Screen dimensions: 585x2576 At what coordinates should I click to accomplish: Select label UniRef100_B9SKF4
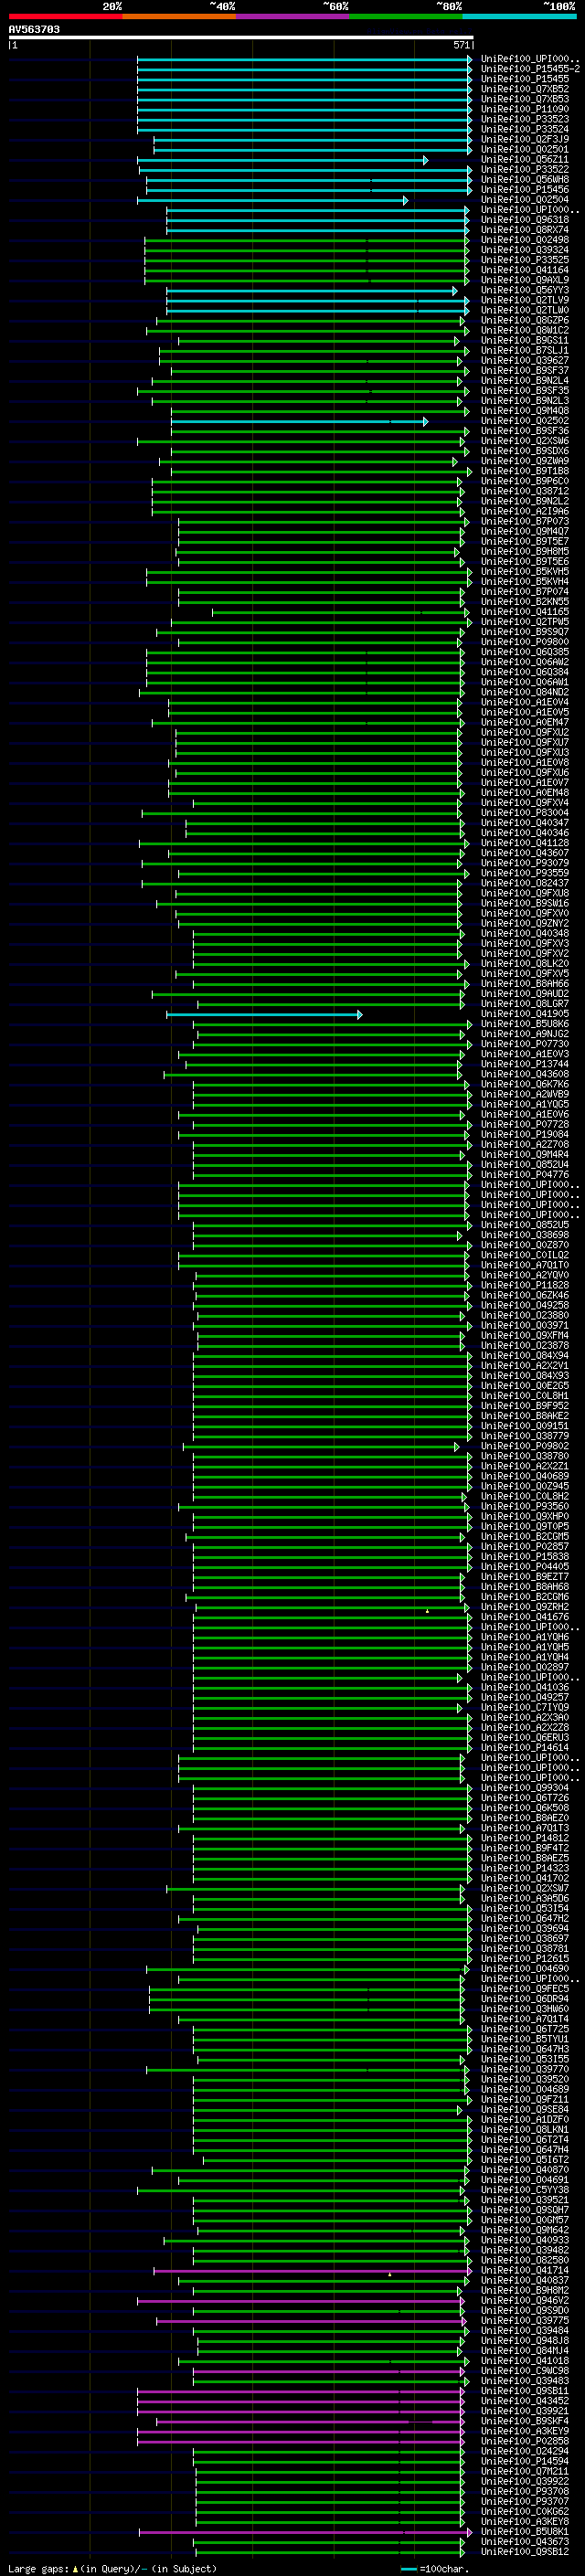(x=525, y=2421)
